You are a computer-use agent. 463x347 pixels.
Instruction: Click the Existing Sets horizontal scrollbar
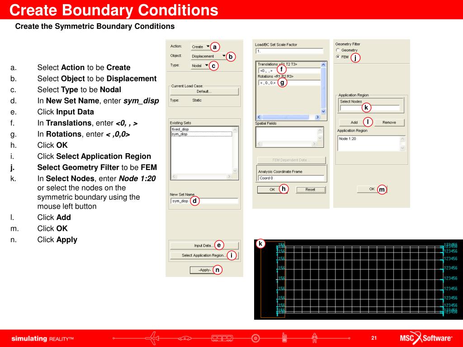coord(202,177)
